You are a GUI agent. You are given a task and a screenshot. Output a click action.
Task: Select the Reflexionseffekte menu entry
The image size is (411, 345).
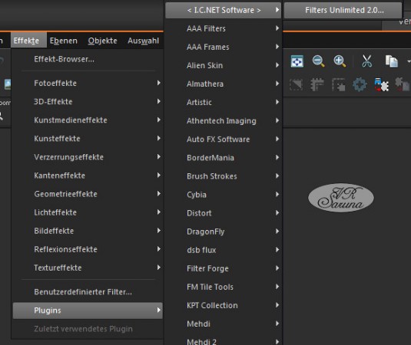tap(88, 249)
